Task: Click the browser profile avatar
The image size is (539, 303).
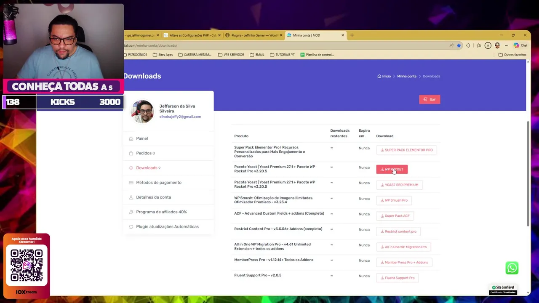Action: 497,45
